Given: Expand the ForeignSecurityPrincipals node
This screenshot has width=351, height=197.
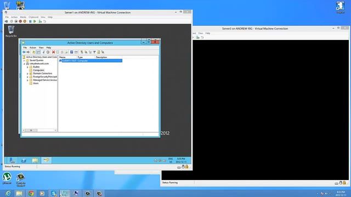Looking at the screenshot, I should click(28, 77).
